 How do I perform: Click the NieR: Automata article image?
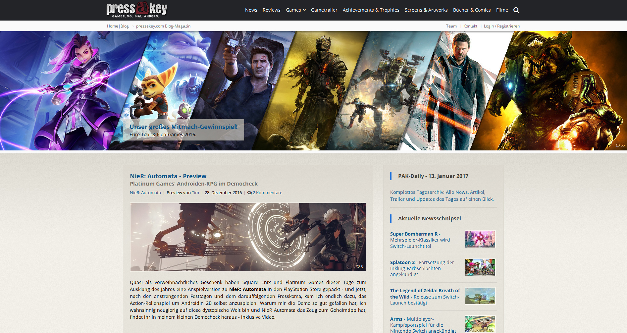pos(248,237)
